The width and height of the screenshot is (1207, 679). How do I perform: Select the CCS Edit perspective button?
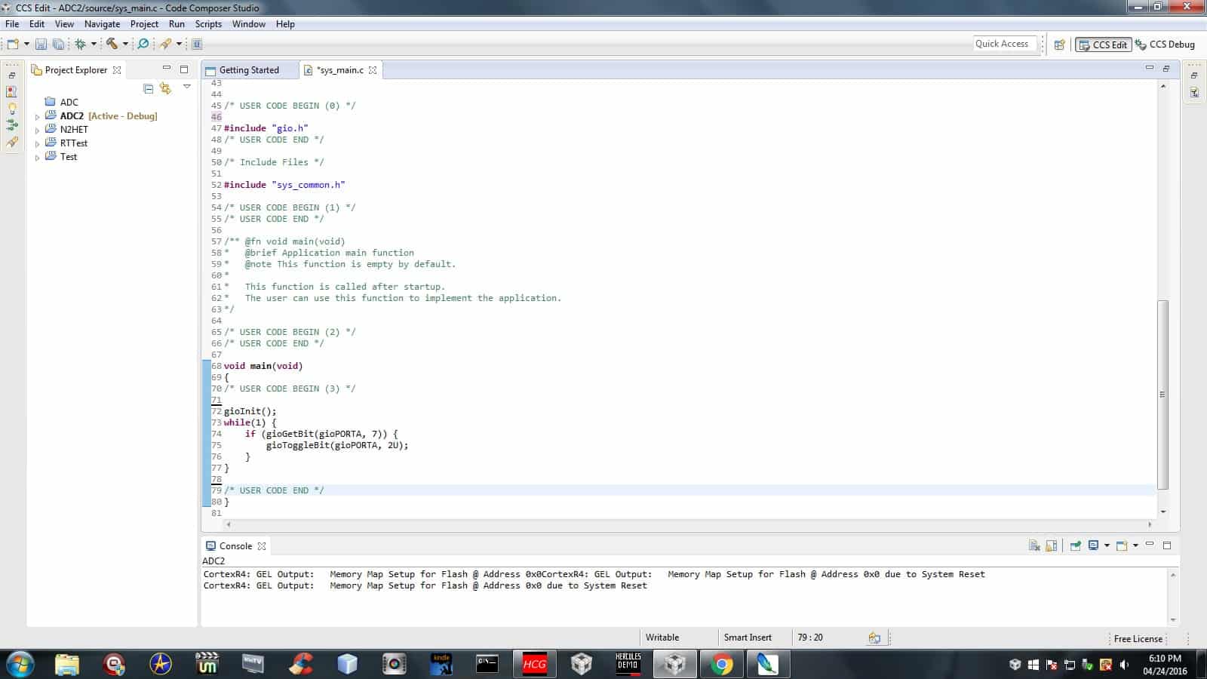pyautogui.click(x=1103, y=45)
